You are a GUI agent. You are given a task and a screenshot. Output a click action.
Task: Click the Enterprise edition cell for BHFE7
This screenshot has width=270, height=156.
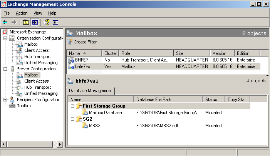[x=246, y=60]
